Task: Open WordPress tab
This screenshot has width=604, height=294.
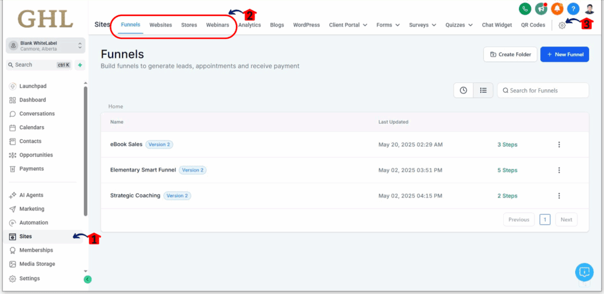Action: (x=307, y=25)
